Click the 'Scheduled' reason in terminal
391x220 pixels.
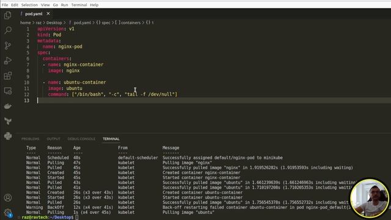58,158
